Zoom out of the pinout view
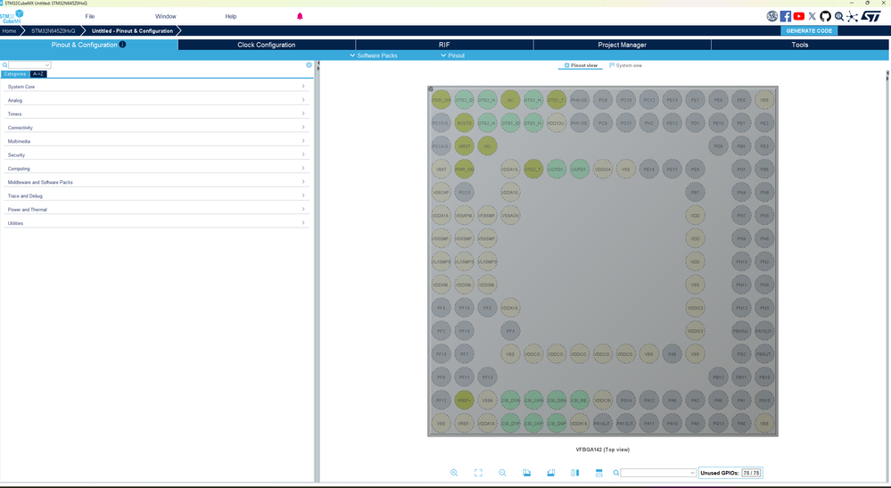 502,473
